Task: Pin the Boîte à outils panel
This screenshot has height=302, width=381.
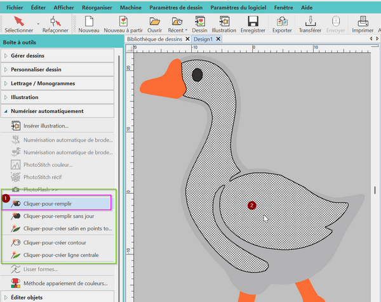Action: pos(117,43)
